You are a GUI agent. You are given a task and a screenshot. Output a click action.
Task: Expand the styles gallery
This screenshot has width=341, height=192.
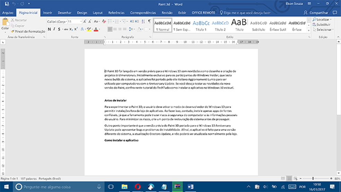pyautogui.click(x=308, y=30)
